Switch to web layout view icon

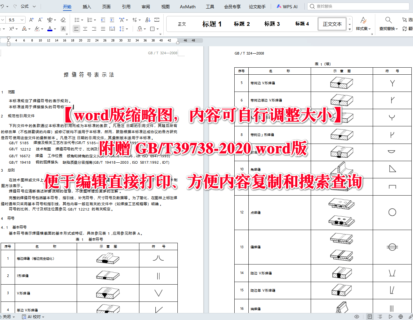pos(401,316)
